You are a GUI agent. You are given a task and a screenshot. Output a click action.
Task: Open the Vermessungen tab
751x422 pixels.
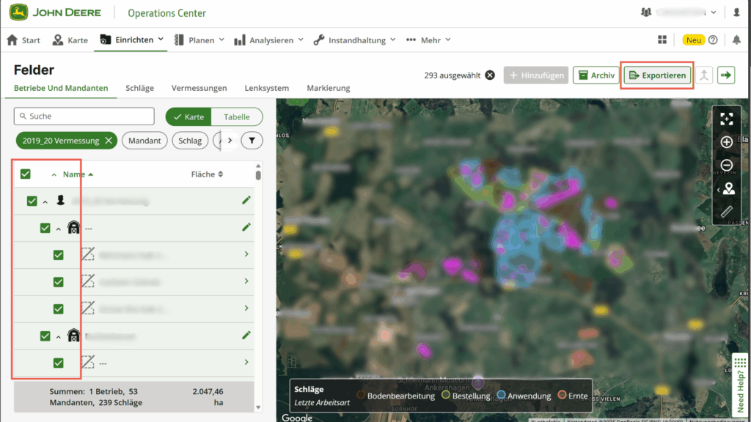(199, 88)
